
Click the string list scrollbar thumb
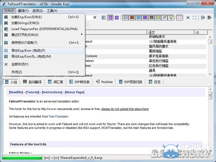pyautogui.click(x=210, y=41)
